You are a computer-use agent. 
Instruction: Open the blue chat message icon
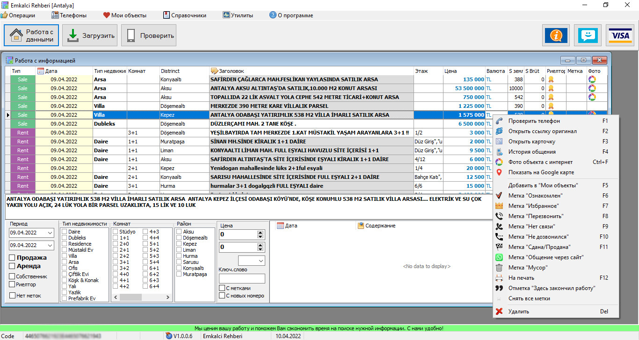point(587,35)
